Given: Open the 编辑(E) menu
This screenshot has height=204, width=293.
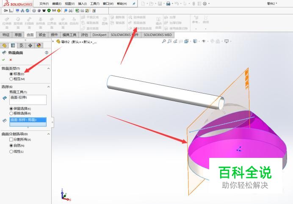Looking at the screenshot, I should (x=57, y=3).
